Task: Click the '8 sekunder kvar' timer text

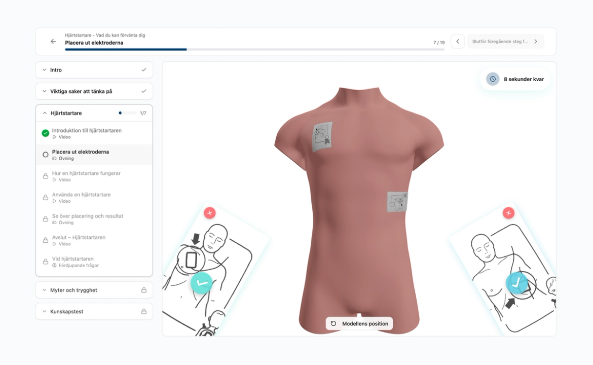Action: pos(524,79)
